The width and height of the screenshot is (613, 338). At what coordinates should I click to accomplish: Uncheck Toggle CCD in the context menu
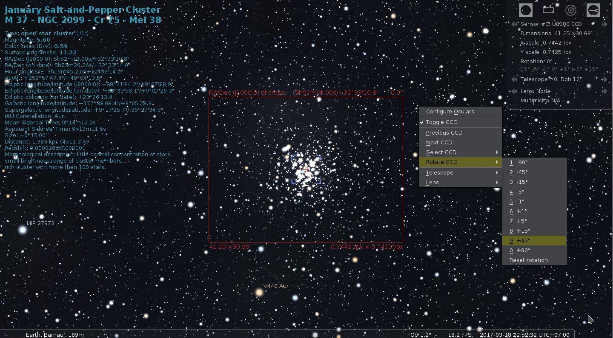point(441,122)
